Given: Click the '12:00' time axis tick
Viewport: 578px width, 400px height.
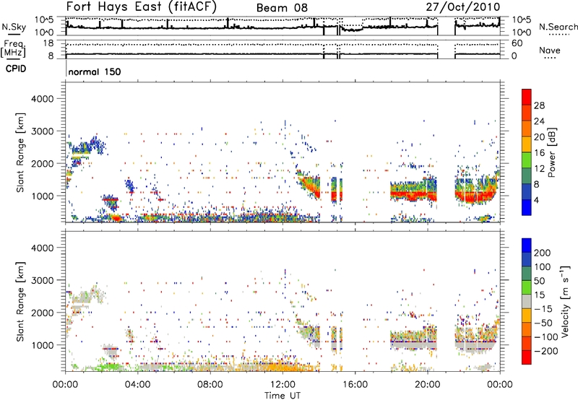Looking at the screenshot, I should tap(282, 385).
